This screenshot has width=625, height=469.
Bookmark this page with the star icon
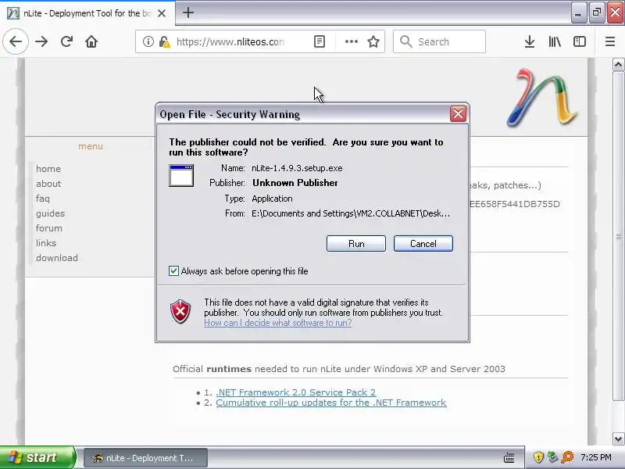(373, 41)
